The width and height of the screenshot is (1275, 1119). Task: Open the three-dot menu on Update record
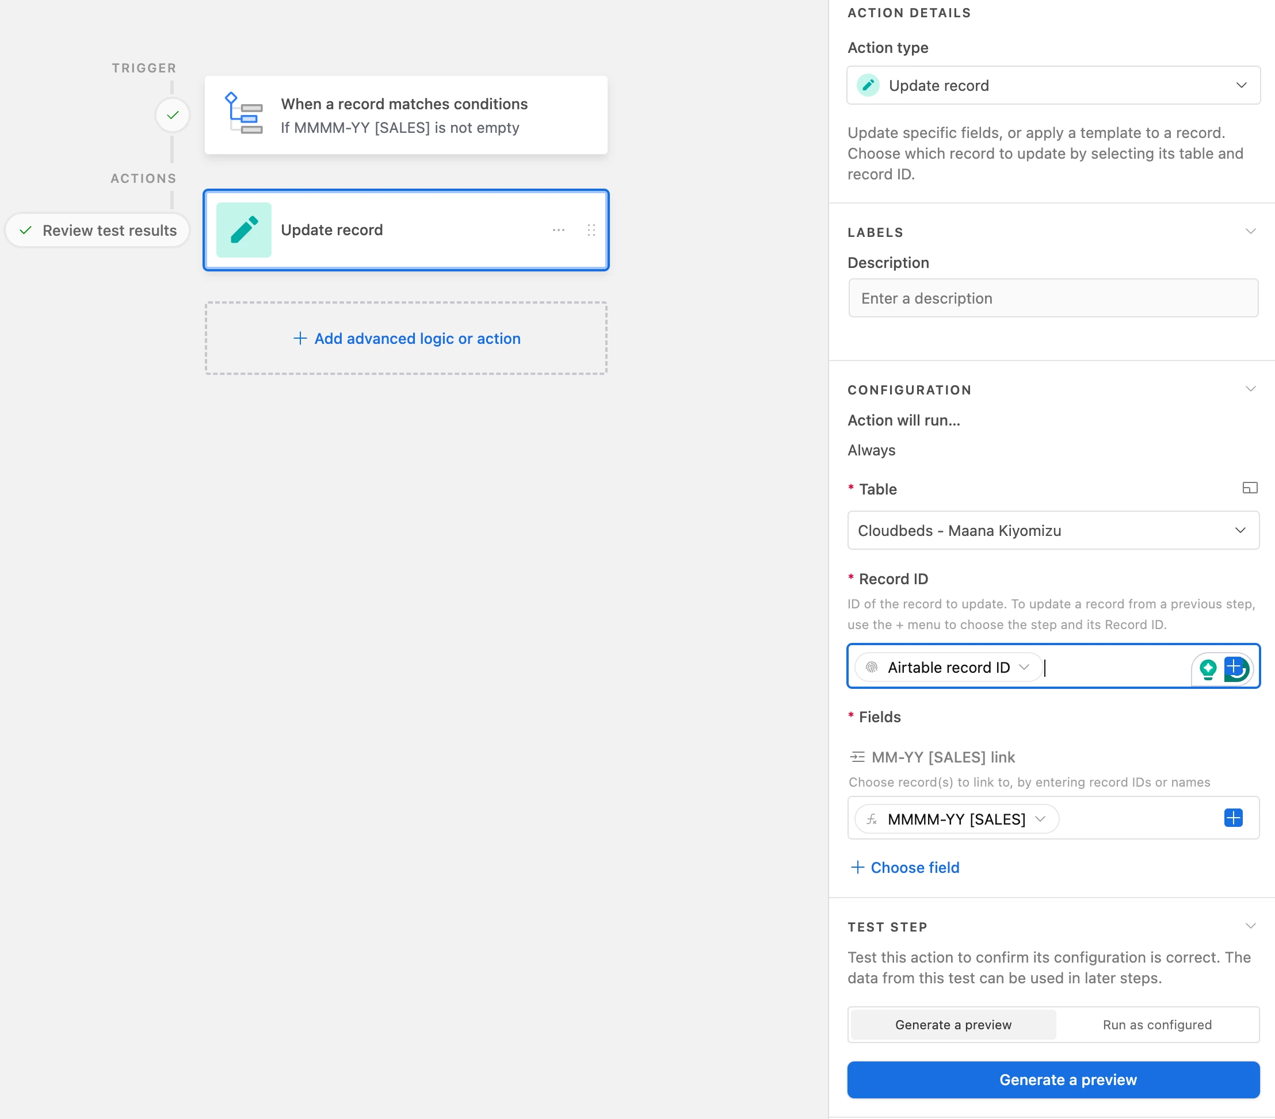[x=558, y=230]
